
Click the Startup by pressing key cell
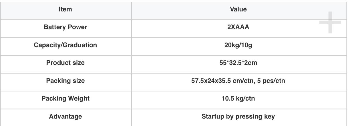point(238,117)
